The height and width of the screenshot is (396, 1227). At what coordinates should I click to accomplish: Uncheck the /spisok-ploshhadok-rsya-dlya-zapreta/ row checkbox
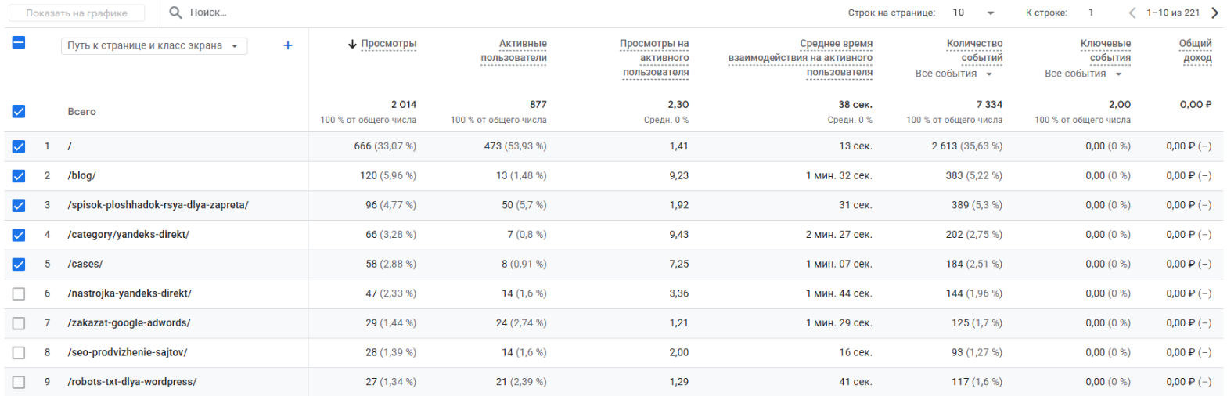pyautogui.click(x=19, y=205)
